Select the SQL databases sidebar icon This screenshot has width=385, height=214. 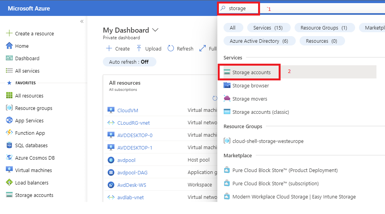[9, 145]
